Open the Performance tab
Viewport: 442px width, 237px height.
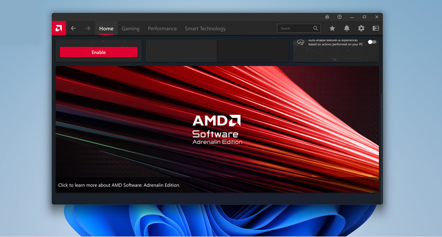[x=162, y=28]
